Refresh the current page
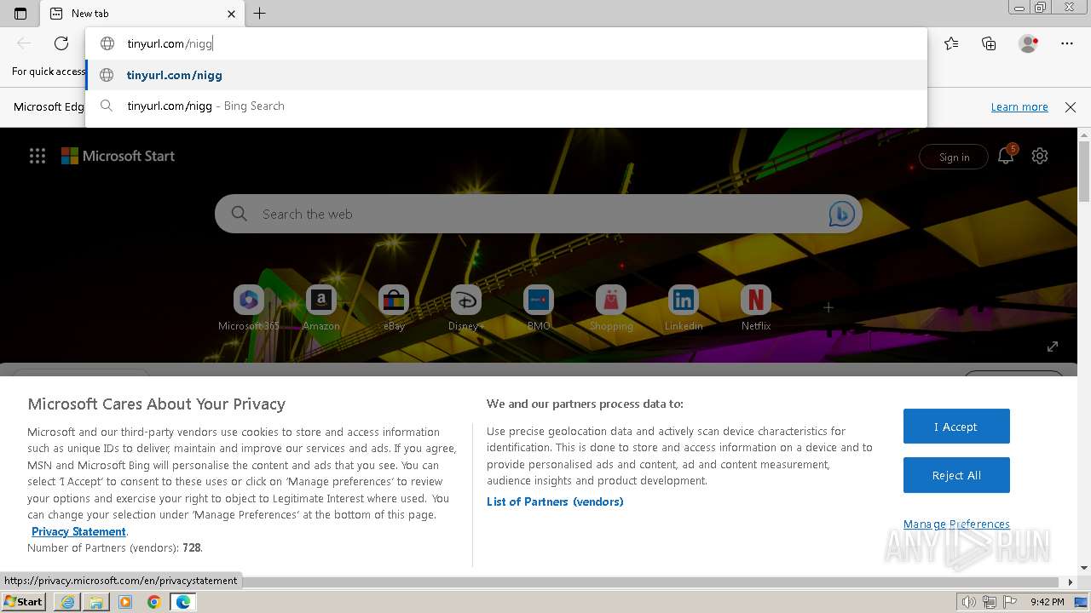The width and height of the screenshot is (1091, 613). [61, 43]
